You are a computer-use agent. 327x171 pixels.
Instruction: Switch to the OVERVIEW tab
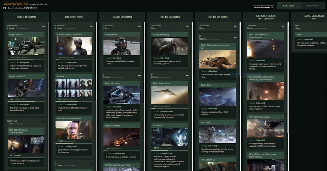coord(313,5)
